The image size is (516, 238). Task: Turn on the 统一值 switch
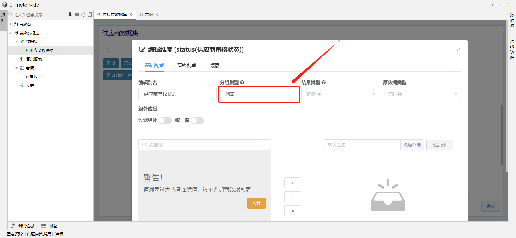coord(197,120)
